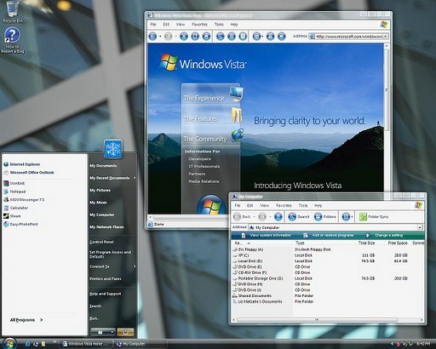Open the Favorites menu in Internet Explorer

(x=199, y=25)
